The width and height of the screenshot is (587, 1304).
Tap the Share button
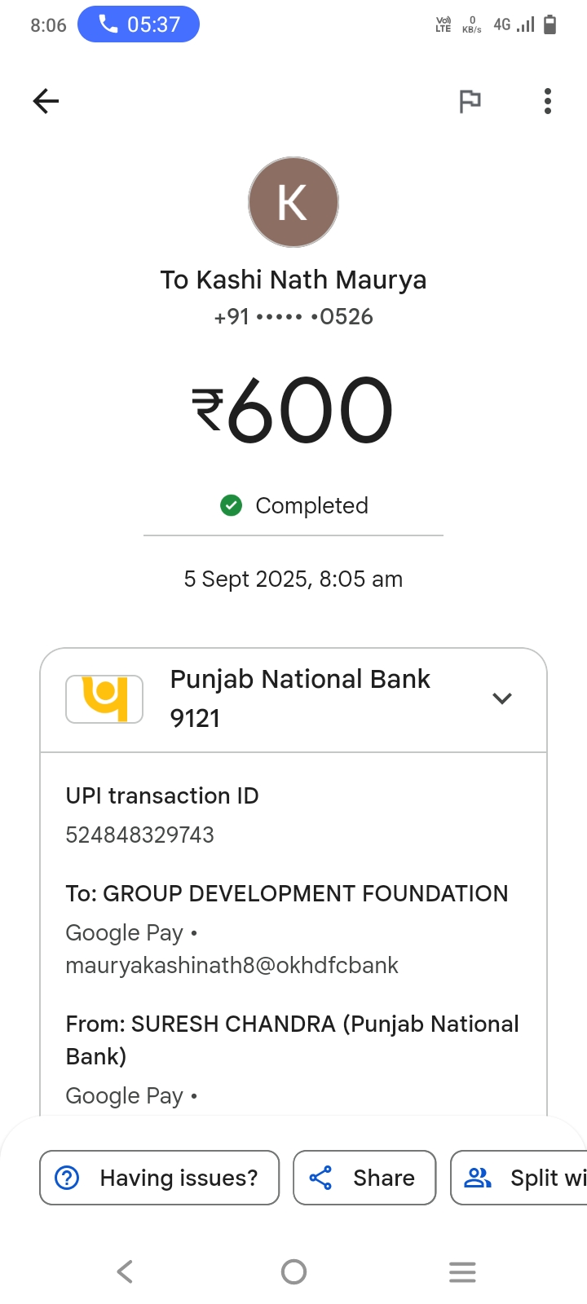point(364,1178)
